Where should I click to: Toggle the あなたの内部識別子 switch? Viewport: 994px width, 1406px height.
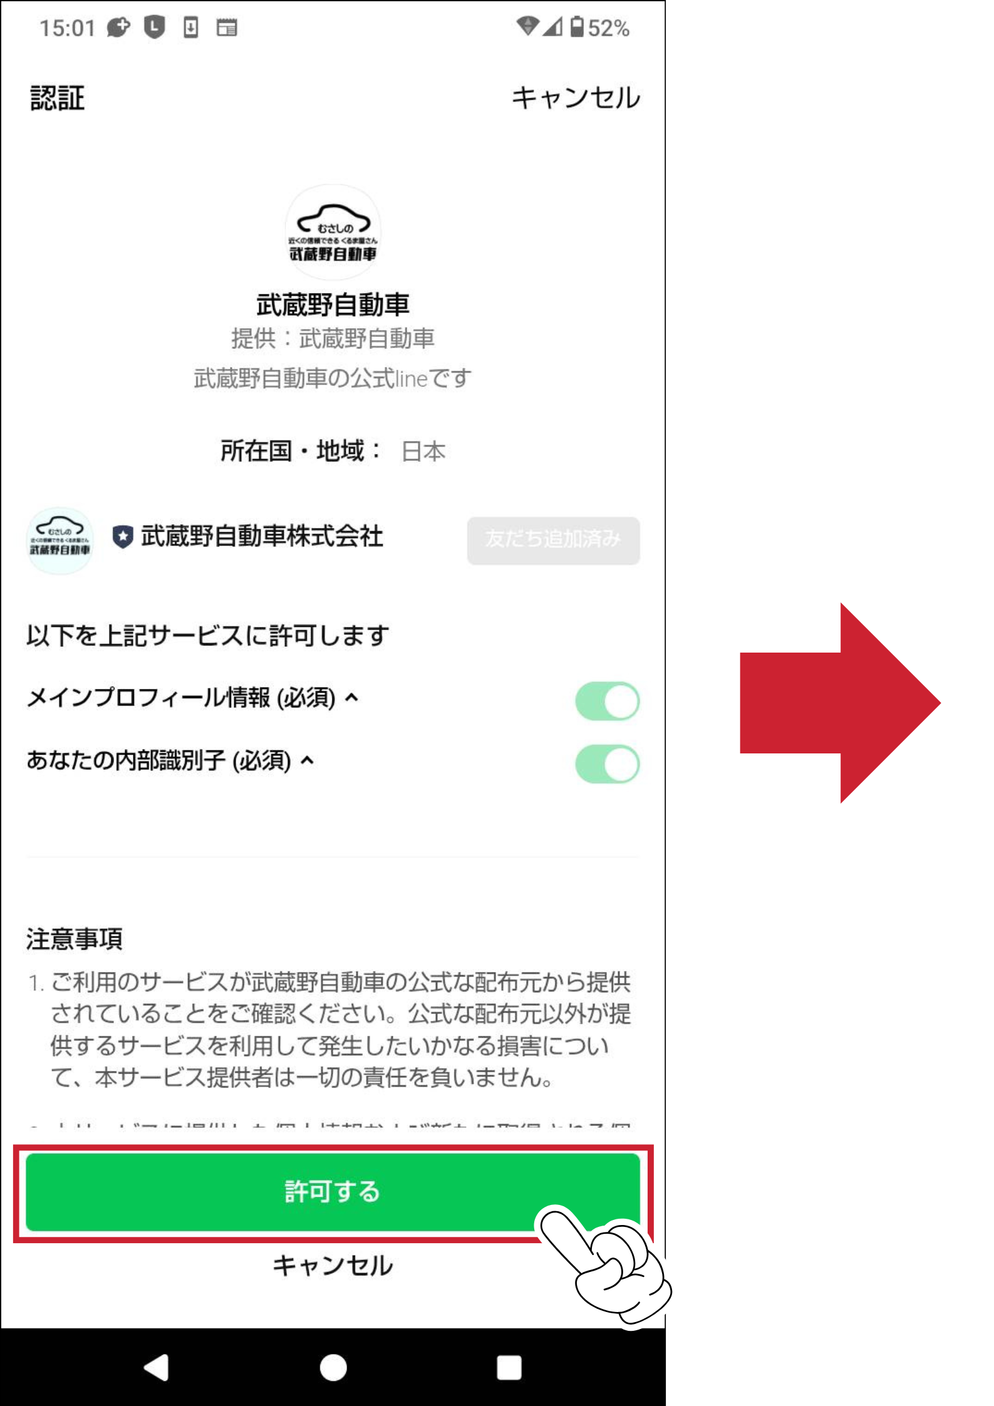(607, 763)
